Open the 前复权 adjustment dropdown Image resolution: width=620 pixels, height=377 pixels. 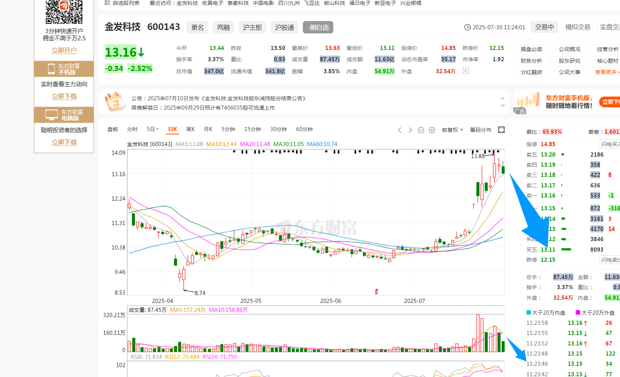(452, 130)
